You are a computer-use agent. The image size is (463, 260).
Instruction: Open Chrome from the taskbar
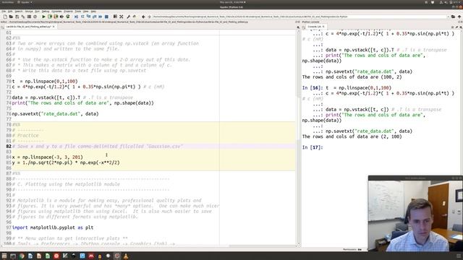click(x=22, y=256)
